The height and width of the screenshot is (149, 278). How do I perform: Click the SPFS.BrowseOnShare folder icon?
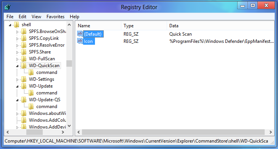(24, 31)
